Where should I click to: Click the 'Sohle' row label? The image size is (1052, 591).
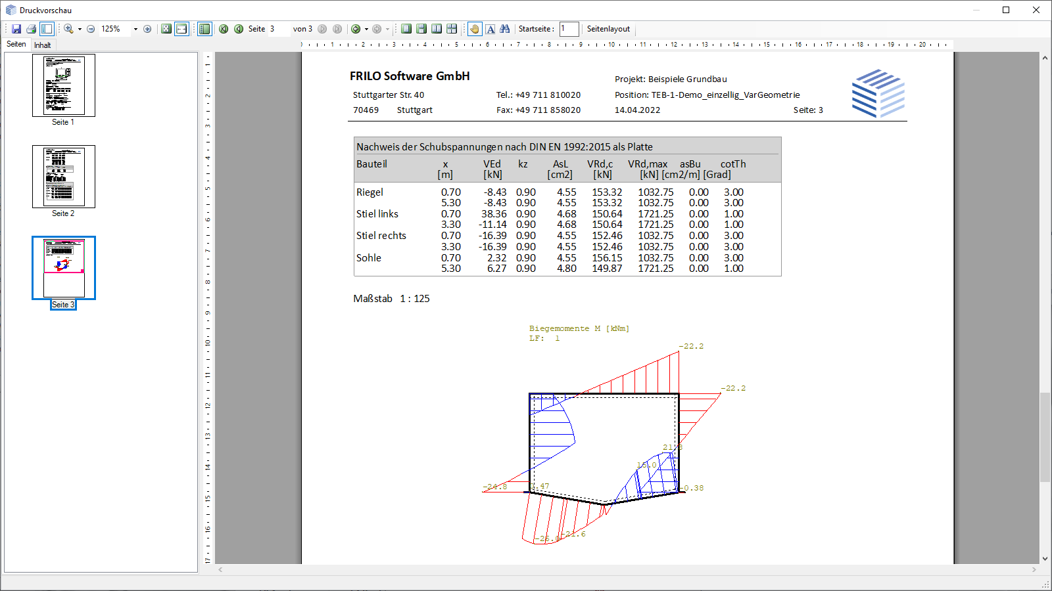click(x=369, y=258)
